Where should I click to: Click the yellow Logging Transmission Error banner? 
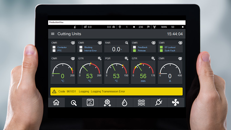click(116, 92)
